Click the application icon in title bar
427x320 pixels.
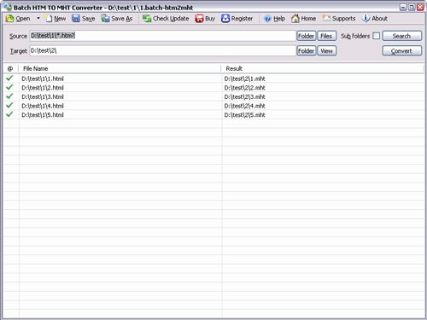click(x=8, y=7)
